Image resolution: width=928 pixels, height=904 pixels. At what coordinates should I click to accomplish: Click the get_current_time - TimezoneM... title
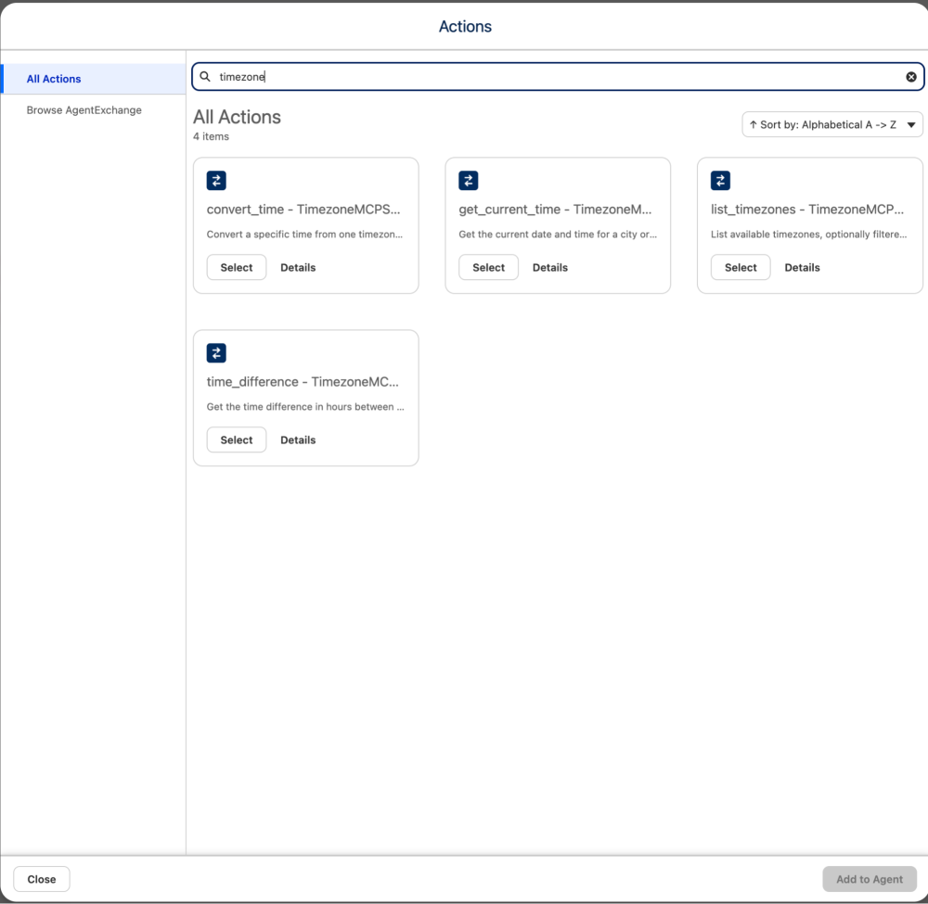(x=555, y=210)
